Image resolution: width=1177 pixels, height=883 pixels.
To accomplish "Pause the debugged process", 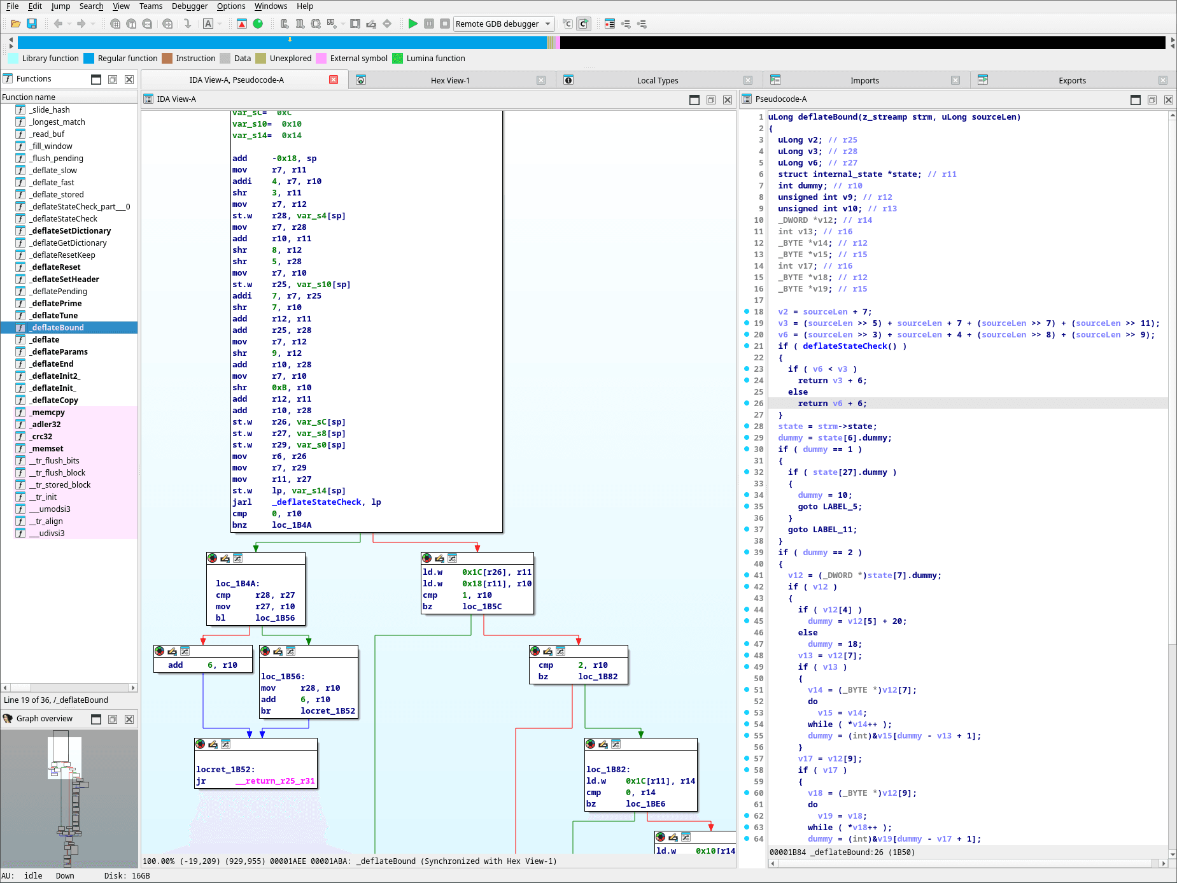I will click(x=428, y=24).
